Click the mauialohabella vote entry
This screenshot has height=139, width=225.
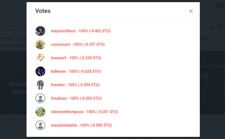81,125
